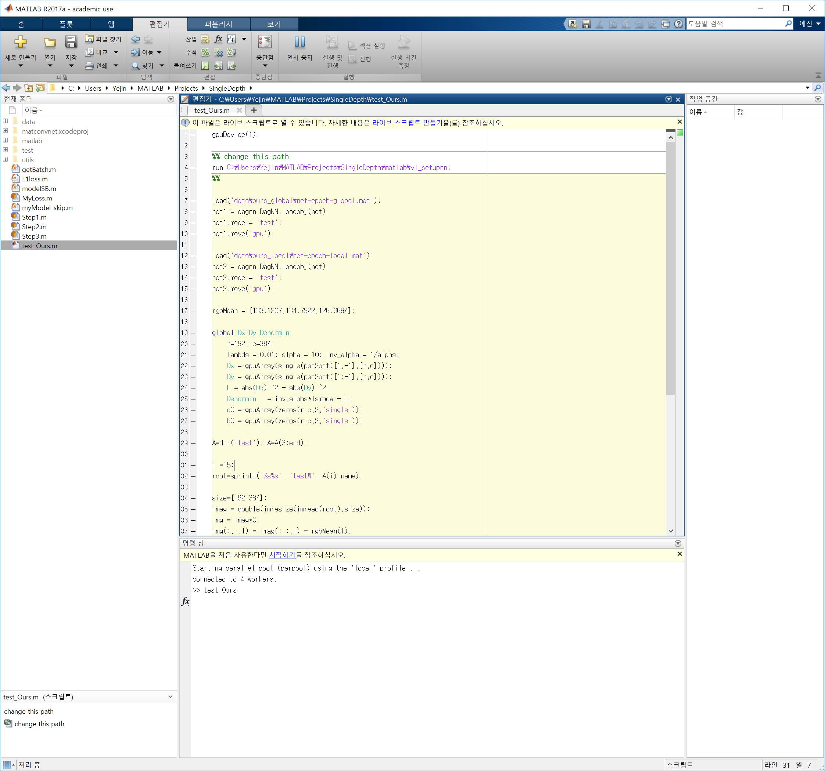This screenshot has width=825, height=771.
Task: Open the View (보기) ribbon tab
Action: coord(274,24)
